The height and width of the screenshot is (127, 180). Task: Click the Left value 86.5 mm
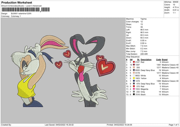point(144,30)
